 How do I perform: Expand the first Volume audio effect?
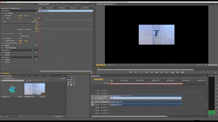pyautogui.click(x=2, y=53)
